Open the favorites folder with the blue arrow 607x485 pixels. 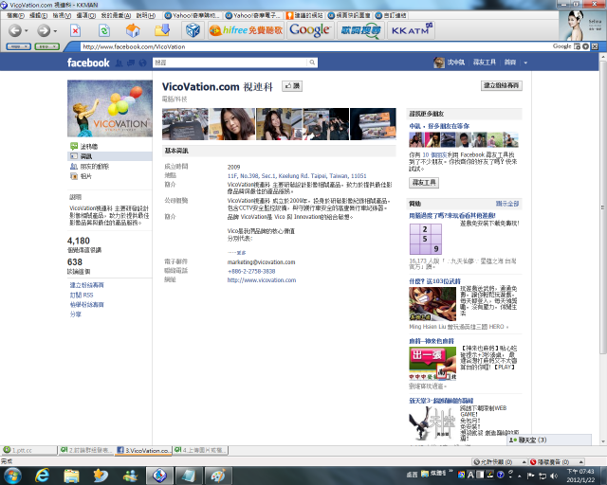[x=162, y=30]
